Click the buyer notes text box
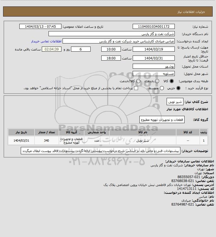Image resolution: width=216 pixels, height=237 pixels. click(100, 151)
